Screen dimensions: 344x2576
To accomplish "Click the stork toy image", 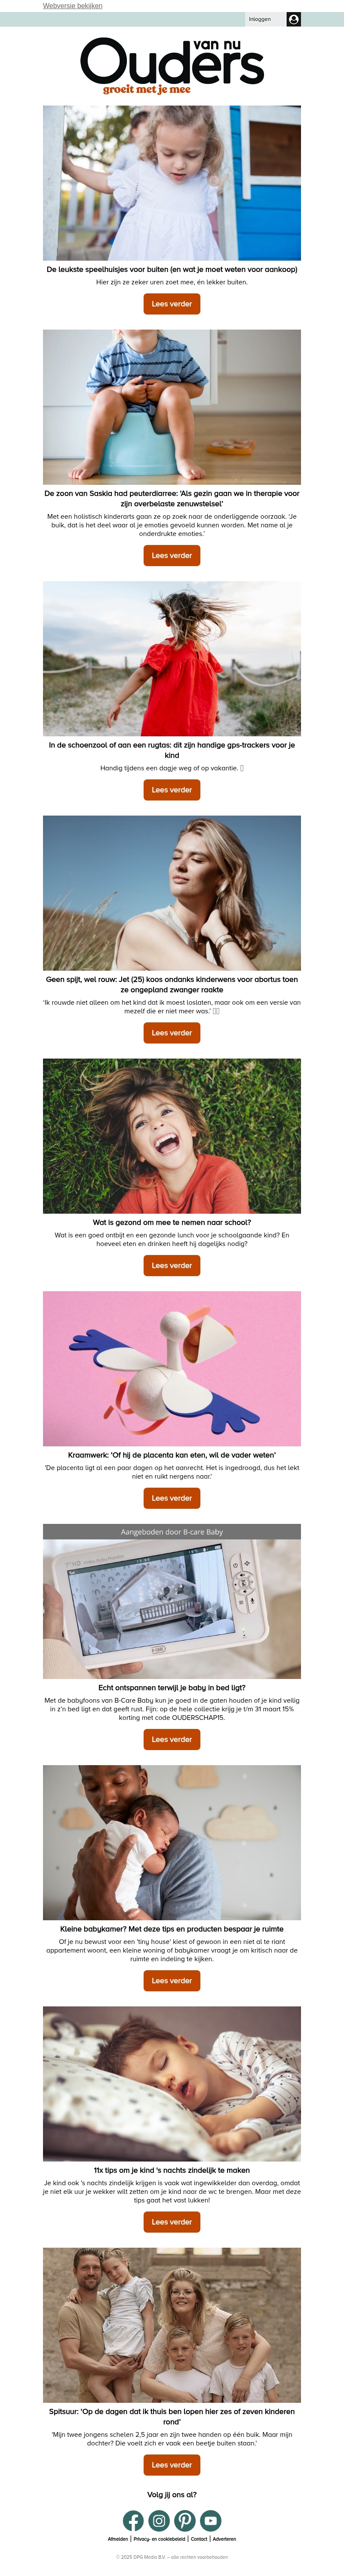I will pos(172,1368).
